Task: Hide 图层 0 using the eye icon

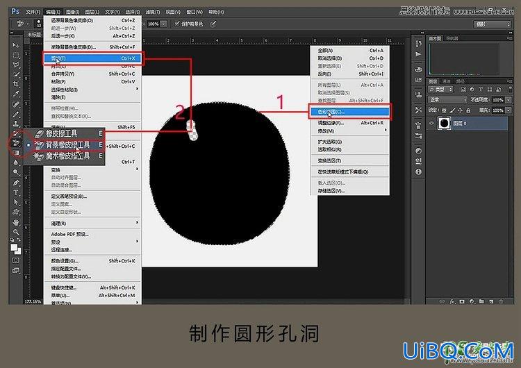Action: (x=431, y=123)
